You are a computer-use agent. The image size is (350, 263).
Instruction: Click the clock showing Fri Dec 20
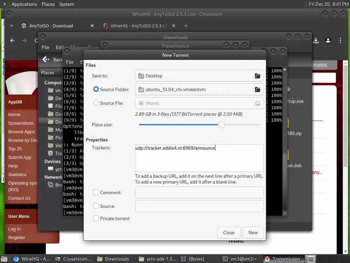point(328,4)
